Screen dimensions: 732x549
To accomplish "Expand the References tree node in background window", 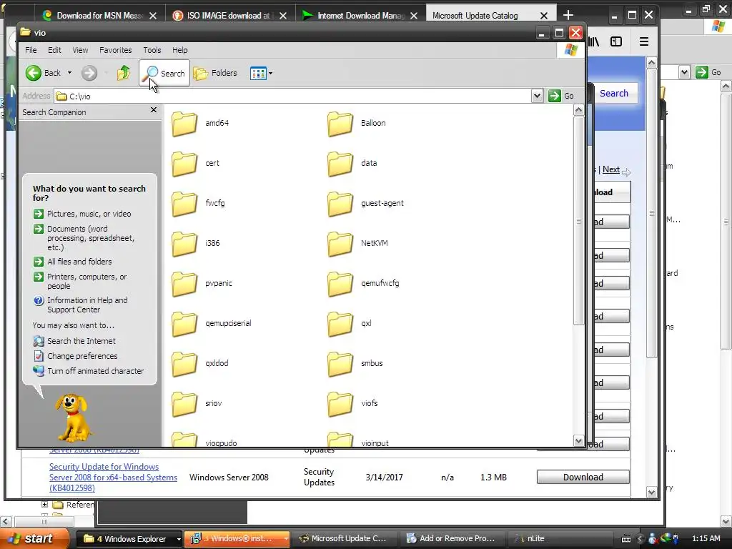I will point(44,504).
